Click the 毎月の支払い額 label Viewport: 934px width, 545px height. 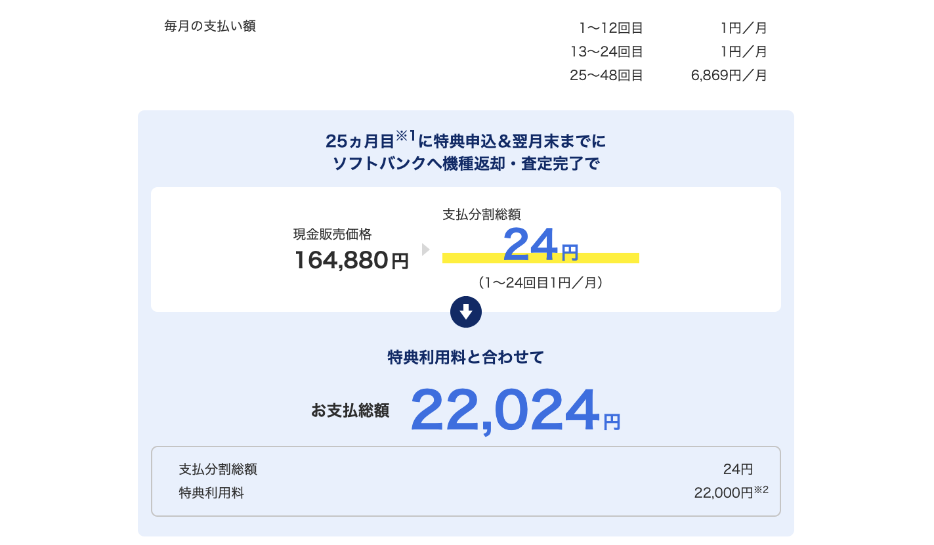tap(210, 27)
